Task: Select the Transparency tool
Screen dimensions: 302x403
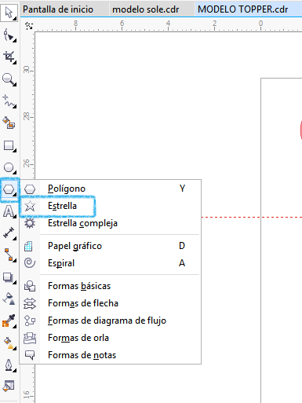Action: pos(9,299)
